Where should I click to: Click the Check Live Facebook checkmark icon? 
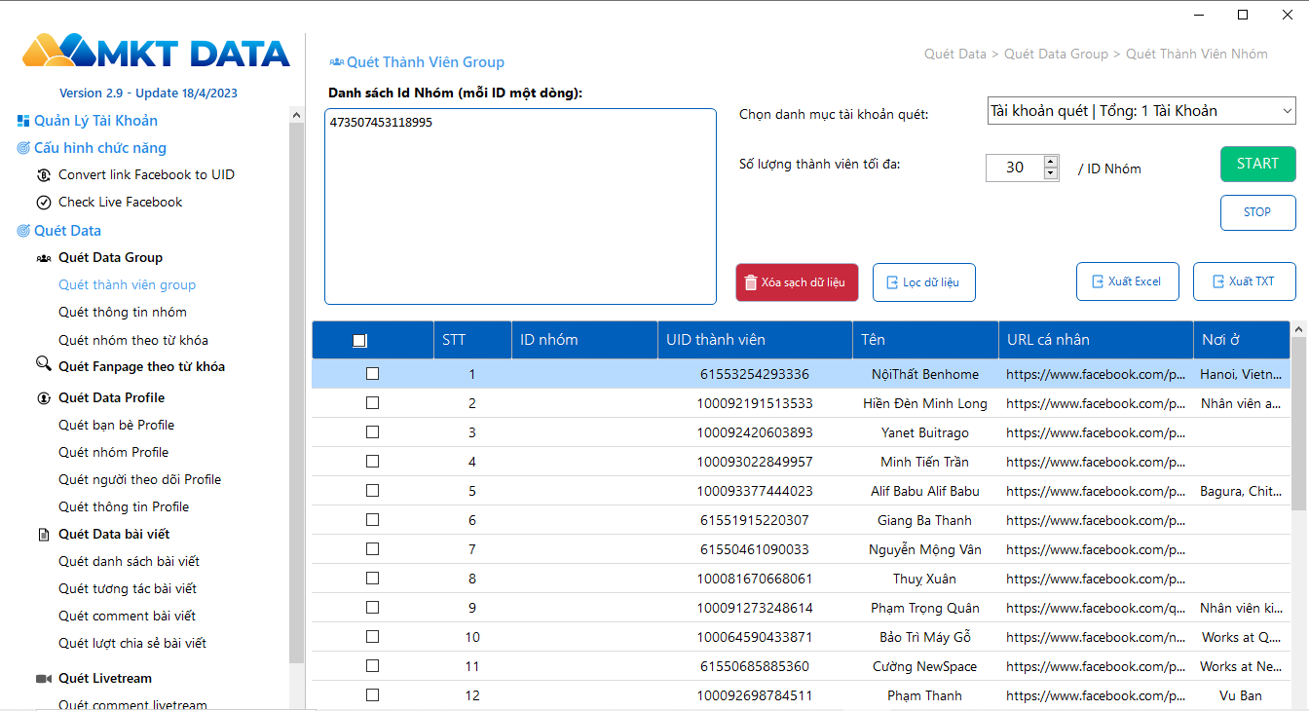pos(44,203)
